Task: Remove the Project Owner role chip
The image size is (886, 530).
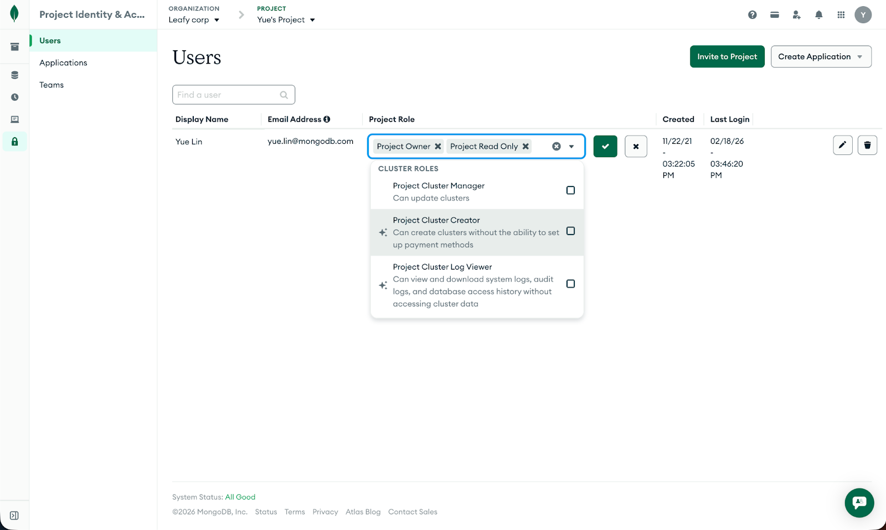Action: point(438,146)
